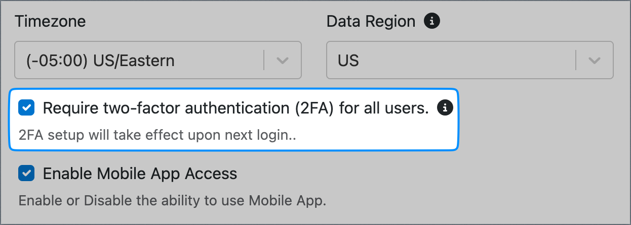Open the 'US' data region selector

pos(470,61)
